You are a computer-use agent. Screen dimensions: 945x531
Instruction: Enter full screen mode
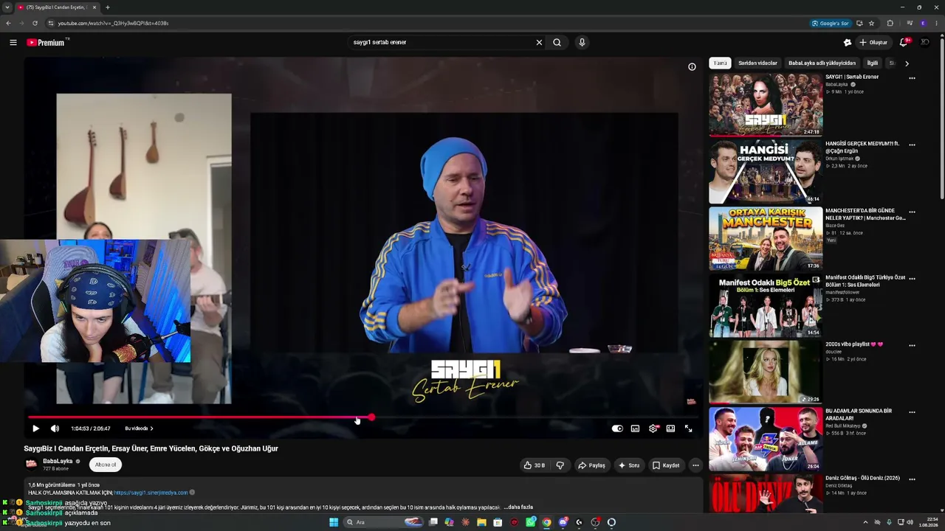click(x=688, y=428)
